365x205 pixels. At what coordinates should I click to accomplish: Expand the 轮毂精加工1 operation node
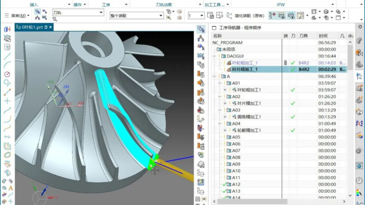tap(225, 130)
